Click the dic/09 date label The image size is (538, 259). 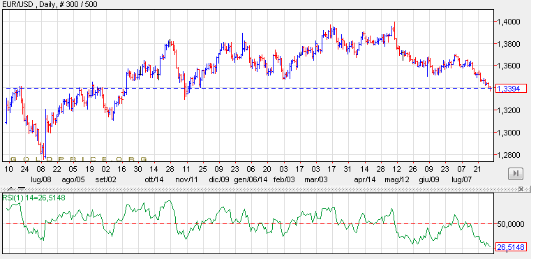click(219, 179)
